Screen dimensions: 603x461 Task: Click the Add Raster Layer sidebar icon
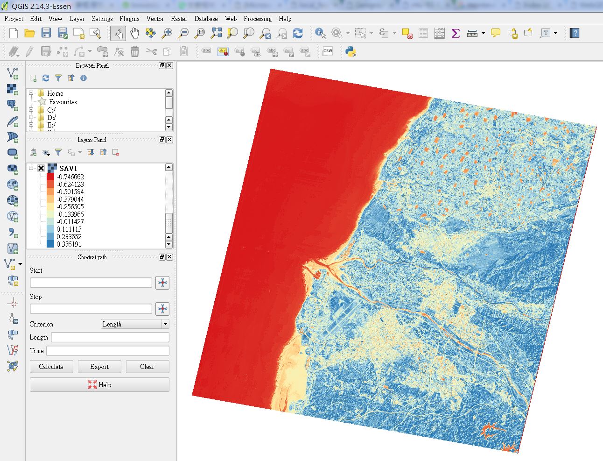click(13, 89)
